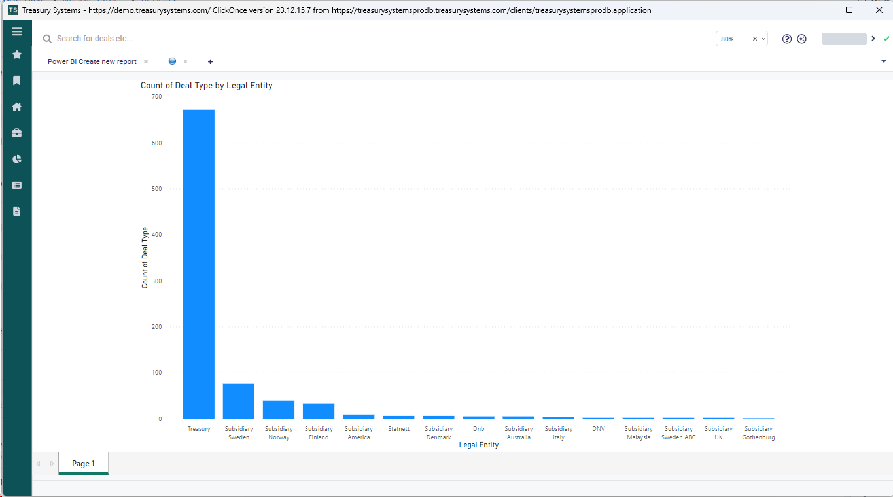Open the document icon in the sidebar

pyautogui.click(x=17, y=211)
